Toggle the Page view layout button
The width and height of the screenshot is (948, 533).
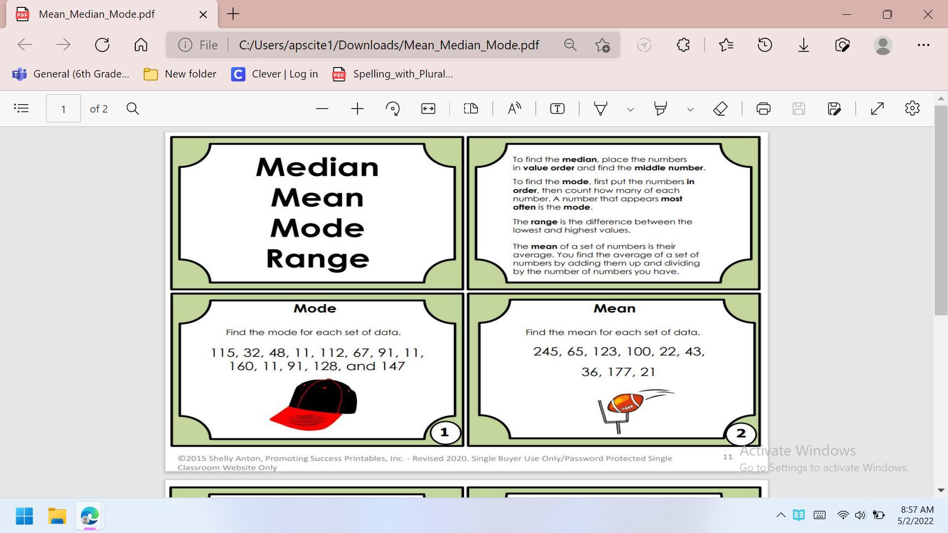(x=471, y=109)
